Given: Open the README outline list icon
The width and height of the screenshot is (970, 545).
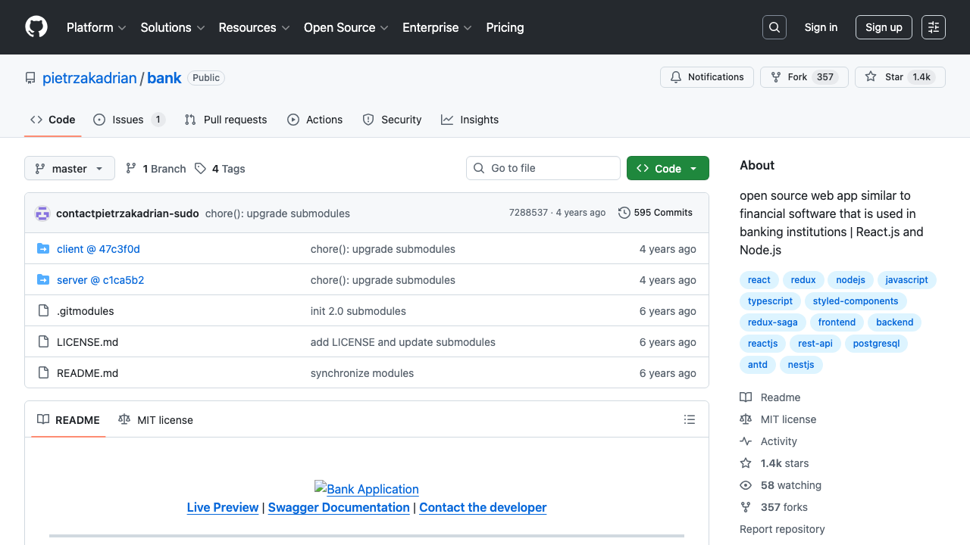Looking at the screenshot, I should click(x=690, y=419).
